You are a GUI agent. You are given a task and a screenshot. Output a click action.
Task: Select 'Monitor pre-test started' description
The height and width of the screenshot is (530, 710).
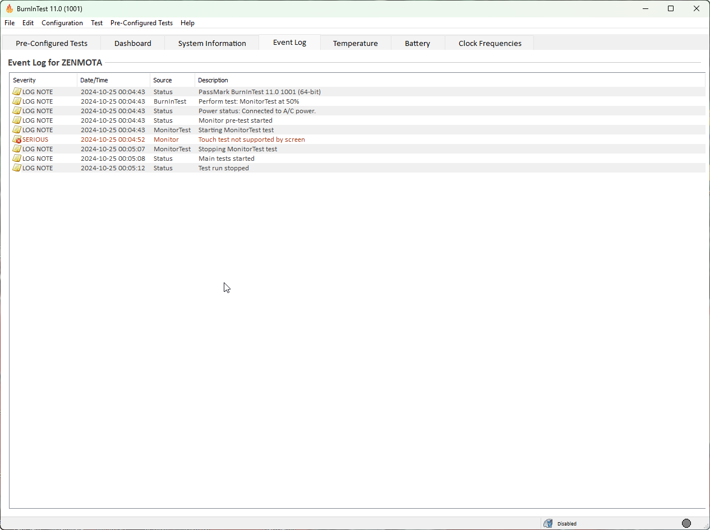236,120
